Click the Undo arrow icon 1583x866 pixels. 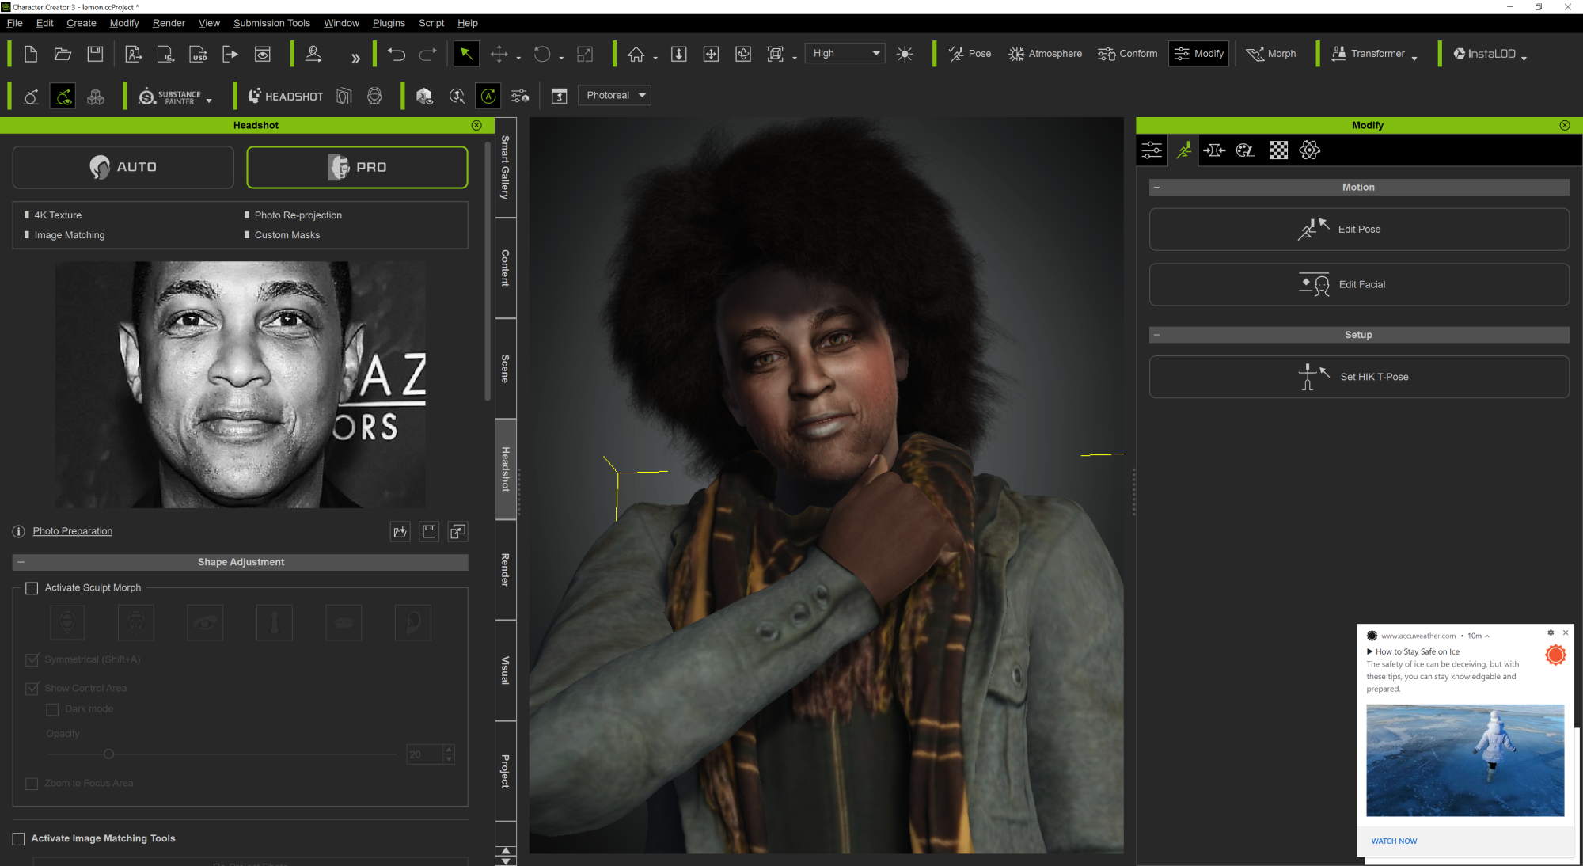(396, 54)
